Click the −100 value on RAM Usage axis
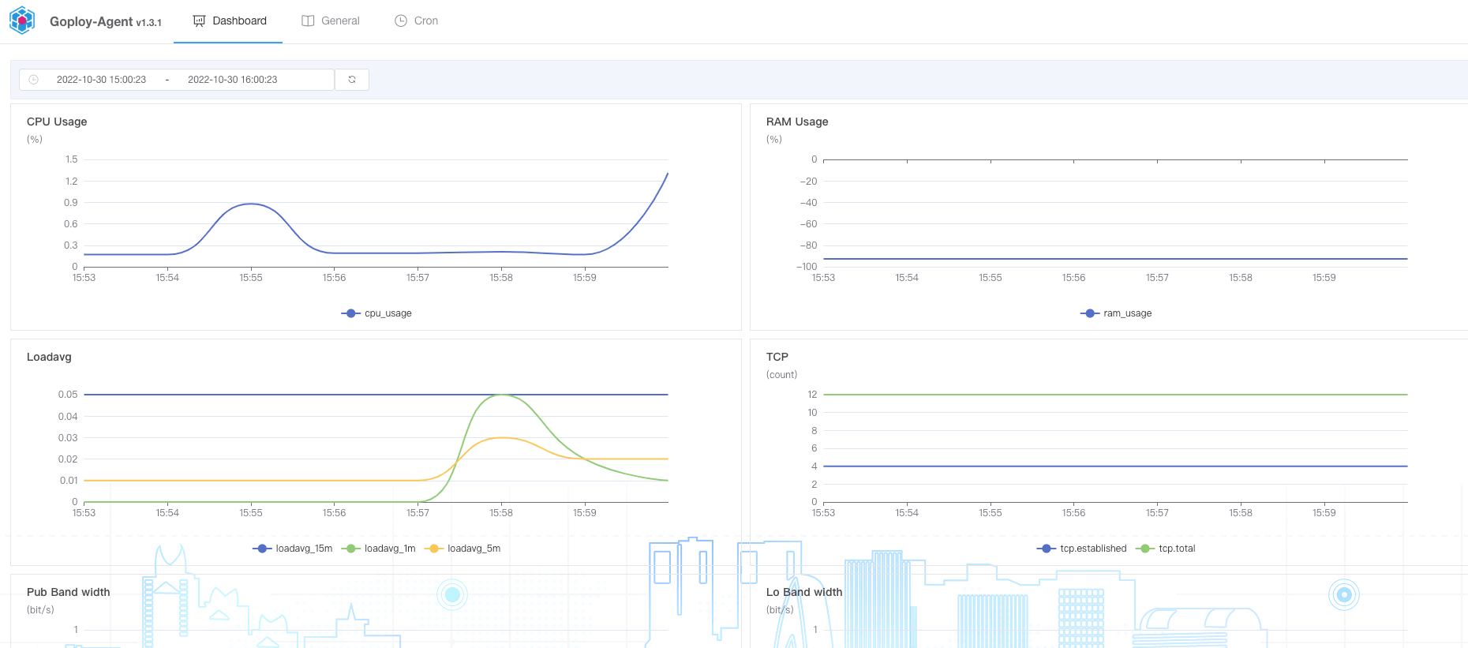 (x=807, y=267)
